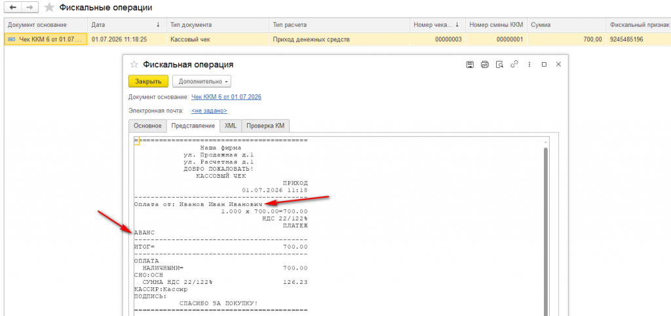Click the ул. Продажная д.1 address line

point(219,154)
